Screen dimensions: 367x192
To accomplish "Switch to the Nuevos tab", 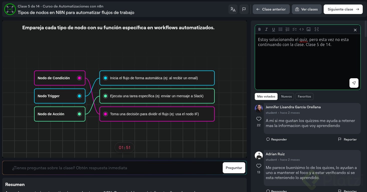I will pyautogui.click(x=287, y=96).
